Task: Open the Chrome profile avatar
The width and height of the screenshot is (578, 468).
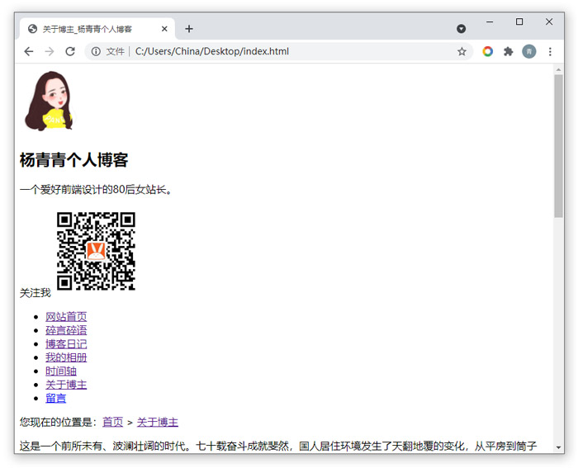Action: tap(529, 52)
